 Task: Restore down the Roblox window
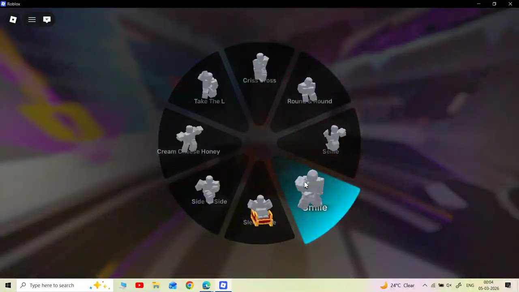tap(494, 4)
